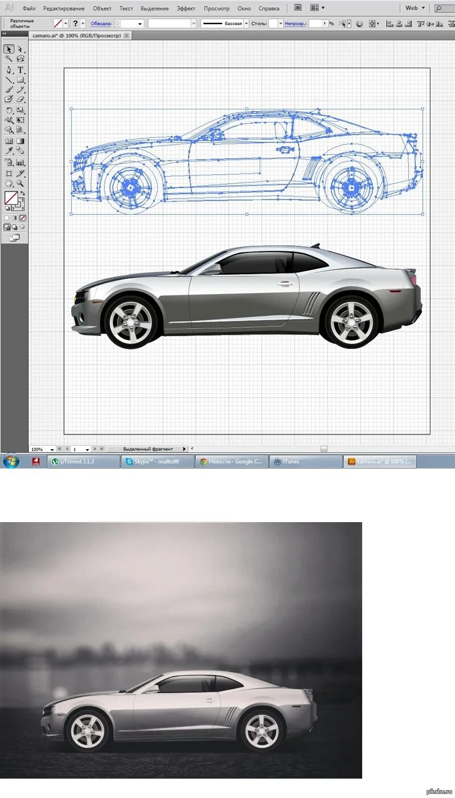Expand the stroke weight dropdown

(x=140, y=24)
